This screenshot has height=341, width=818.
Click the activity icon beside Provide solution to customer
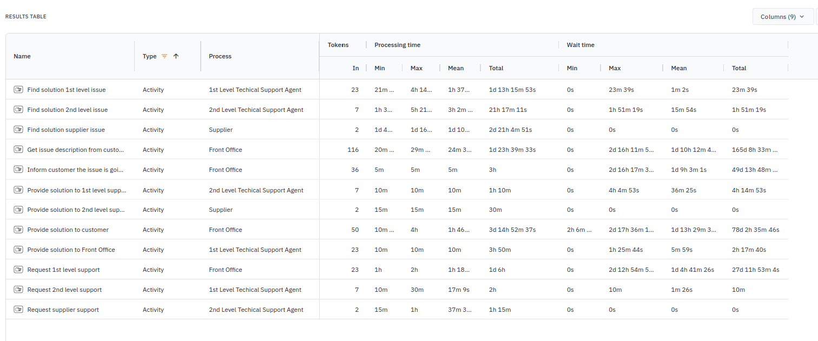click(18, 229)
